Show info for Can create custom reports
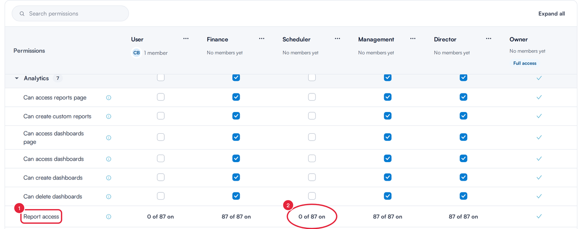The height and width of the screenshot is (229, 582). [108, 117]
